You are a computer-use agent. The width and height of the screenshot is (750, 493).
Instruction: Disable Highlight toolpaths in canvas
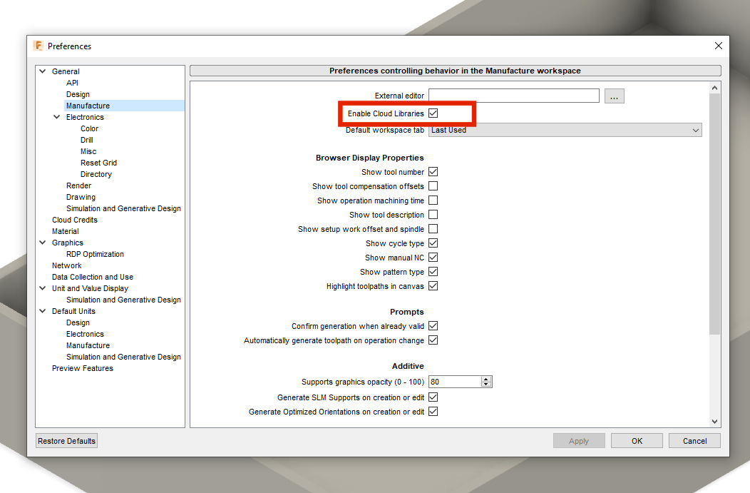[x=433, y=286]
